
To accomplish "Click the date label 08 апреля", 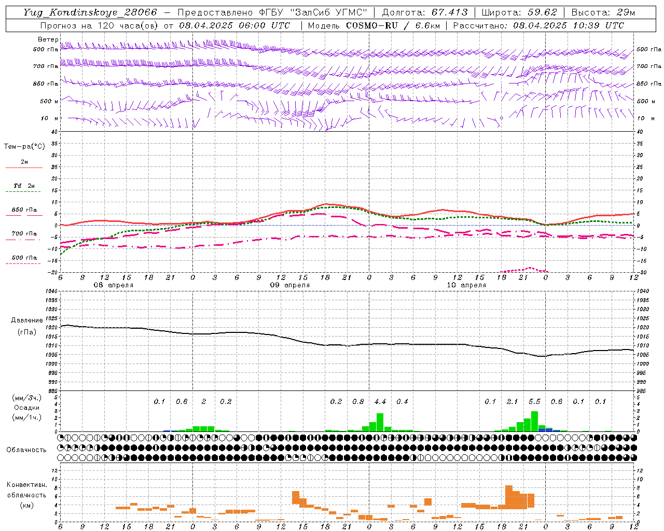I will tap(113, 285).
